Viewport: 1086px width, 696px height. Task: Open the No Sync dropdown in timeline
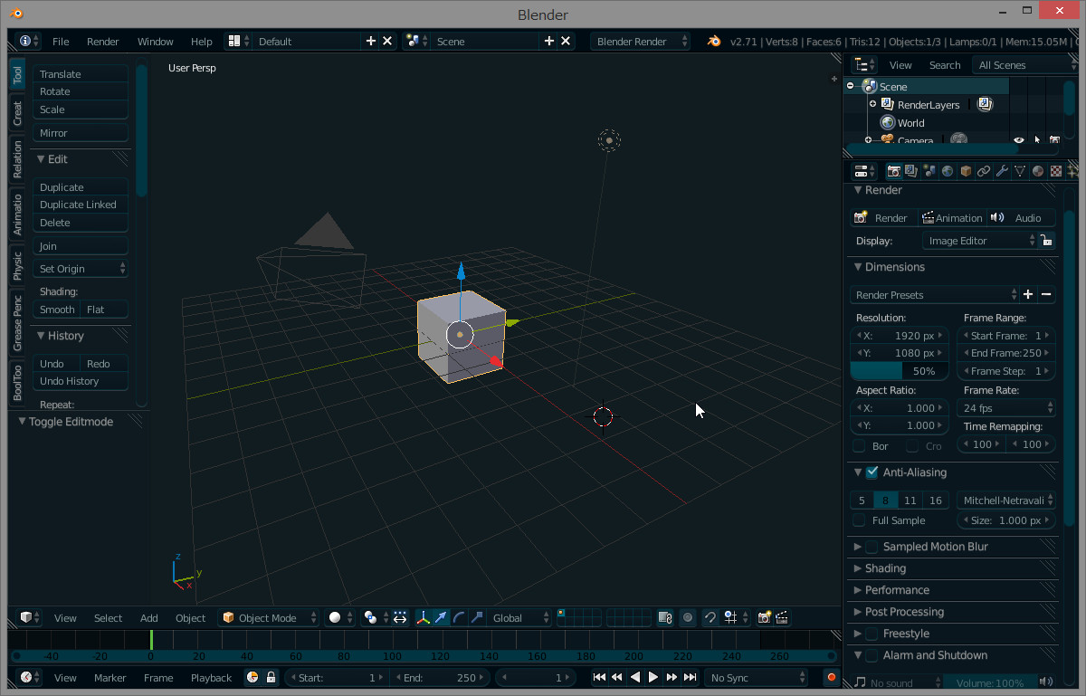tap(757, 677)
